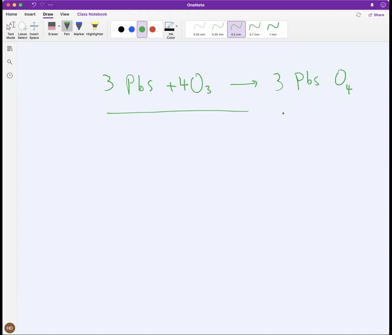Image resolution: width=392 pixels, height=335 pixels.
Task: Open the Ink Color dropdown
Action: pyautogui.click(x=176, y=26)
